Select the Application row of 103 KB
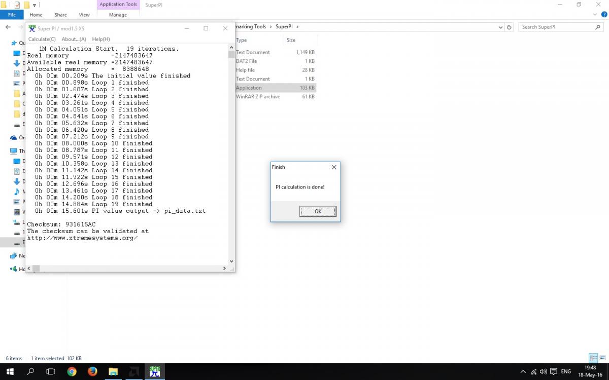This screenshot has height=380, width=609. (275, 88)
